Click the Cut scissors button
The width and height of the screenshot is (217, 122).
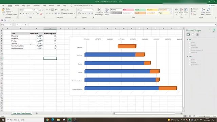(8, 9)
